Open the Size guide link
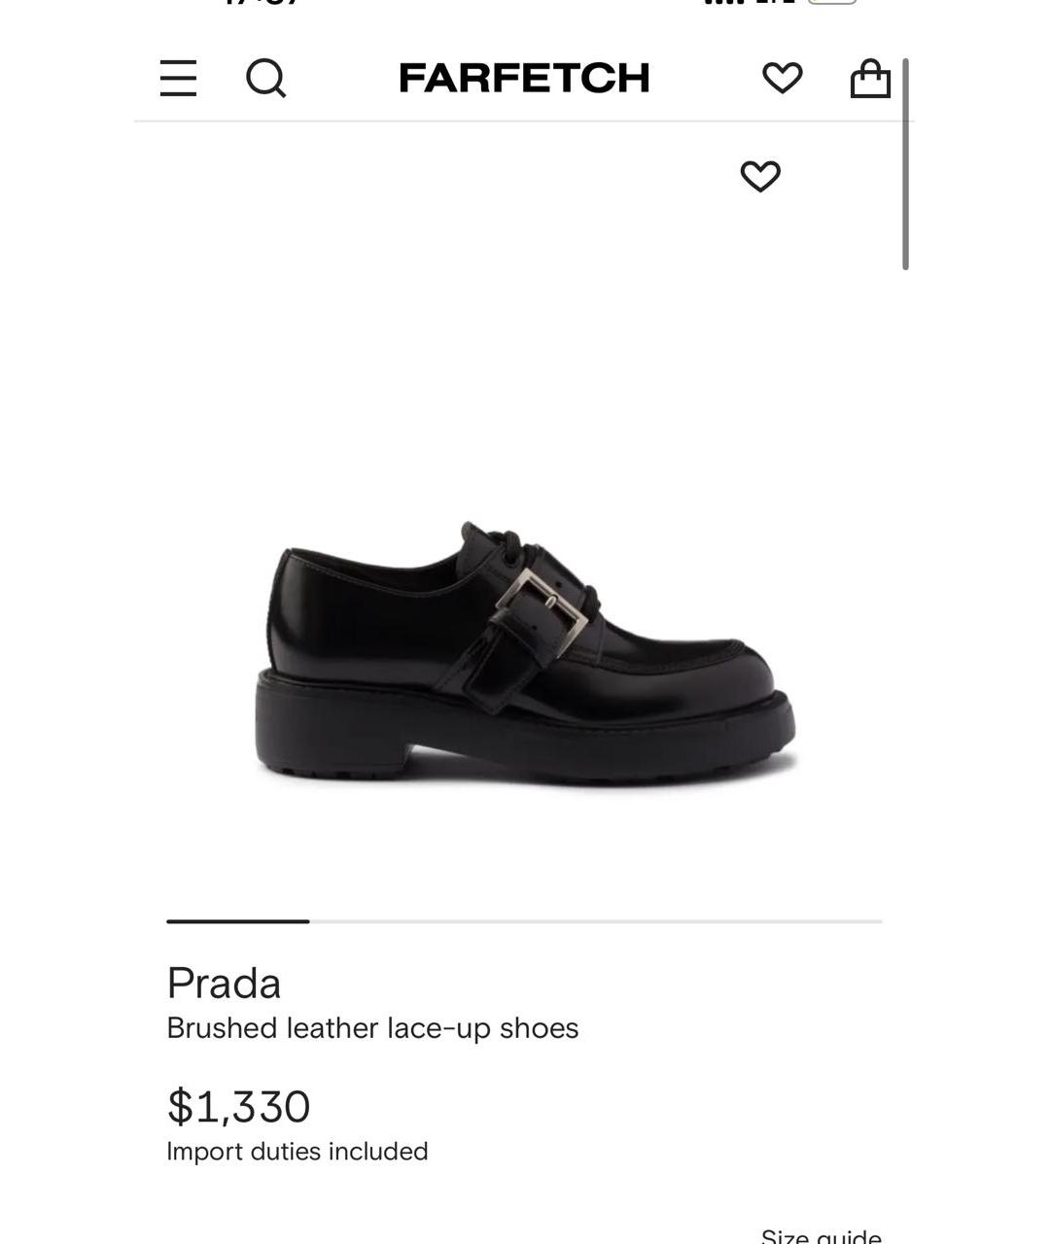The height and width of the screenshot is (1244, 1050). 821,1236
